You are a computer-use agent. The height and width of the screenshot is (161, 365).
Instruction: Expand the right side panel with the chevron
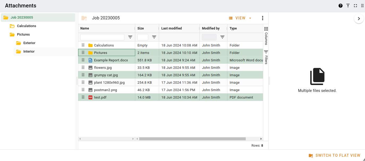click(x=359, y=19)
